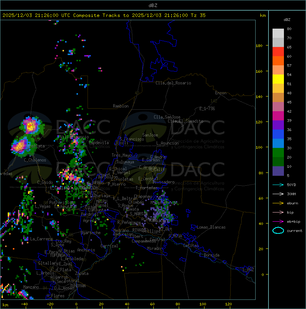Click the '-40' tick on horizontal axis
The image size is (306, 309).
click(x=24, y=304)
